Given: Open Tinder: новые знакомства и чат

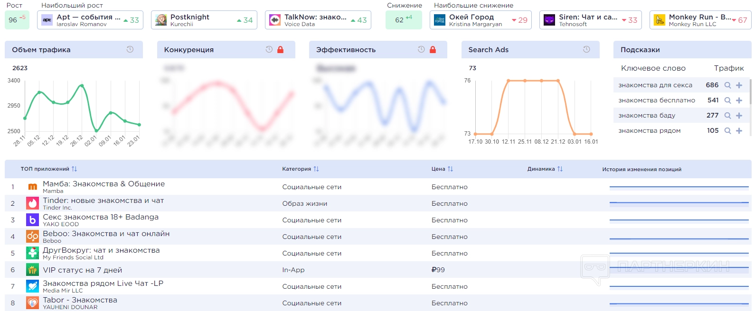Looking at the screenshot, I should (x=104, y=201).
